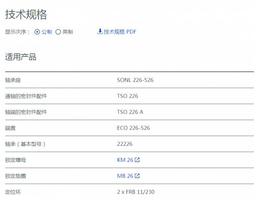This screenshot has height=199, width=254.
Task: Open the KM 26 product link
Action: pyautogui.click(x=125, y=160)
